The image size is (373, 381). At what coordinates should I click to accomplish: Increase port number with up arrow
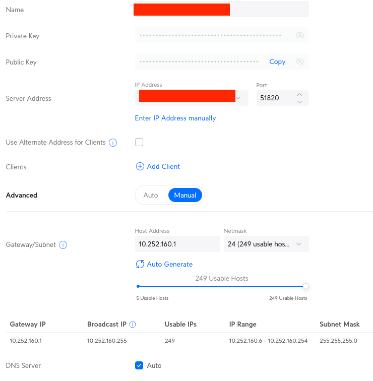pyautogui.click(x=299, y=94)
